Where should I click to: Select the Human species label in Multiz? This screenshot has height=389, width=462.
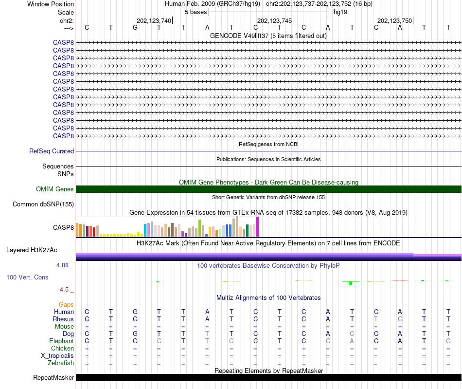pyautogui.click(x=64, y=312)
